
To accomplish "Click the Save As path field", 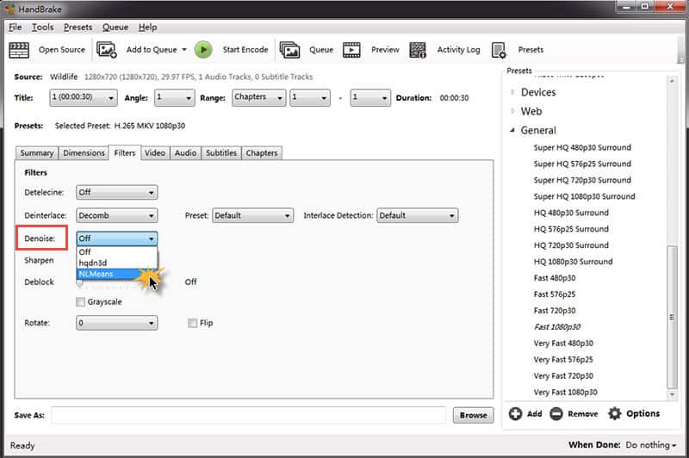I will 249,415.
